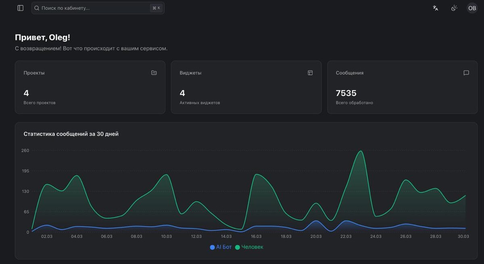Open the Проекты card
484x264 pixels.
click(x=90, y=87)
